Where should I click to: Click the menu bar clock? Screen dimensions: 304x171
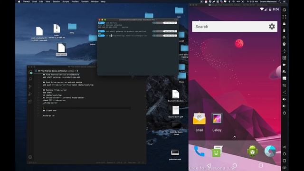[x=252, y=1]
